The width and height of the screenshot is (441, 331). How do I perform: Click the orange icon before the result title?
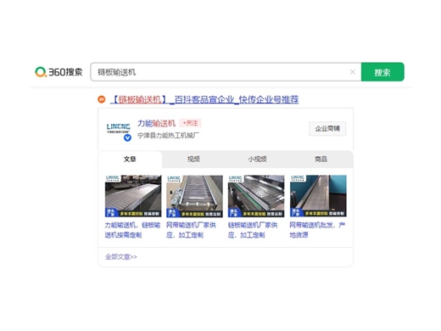tap(102, 99)
